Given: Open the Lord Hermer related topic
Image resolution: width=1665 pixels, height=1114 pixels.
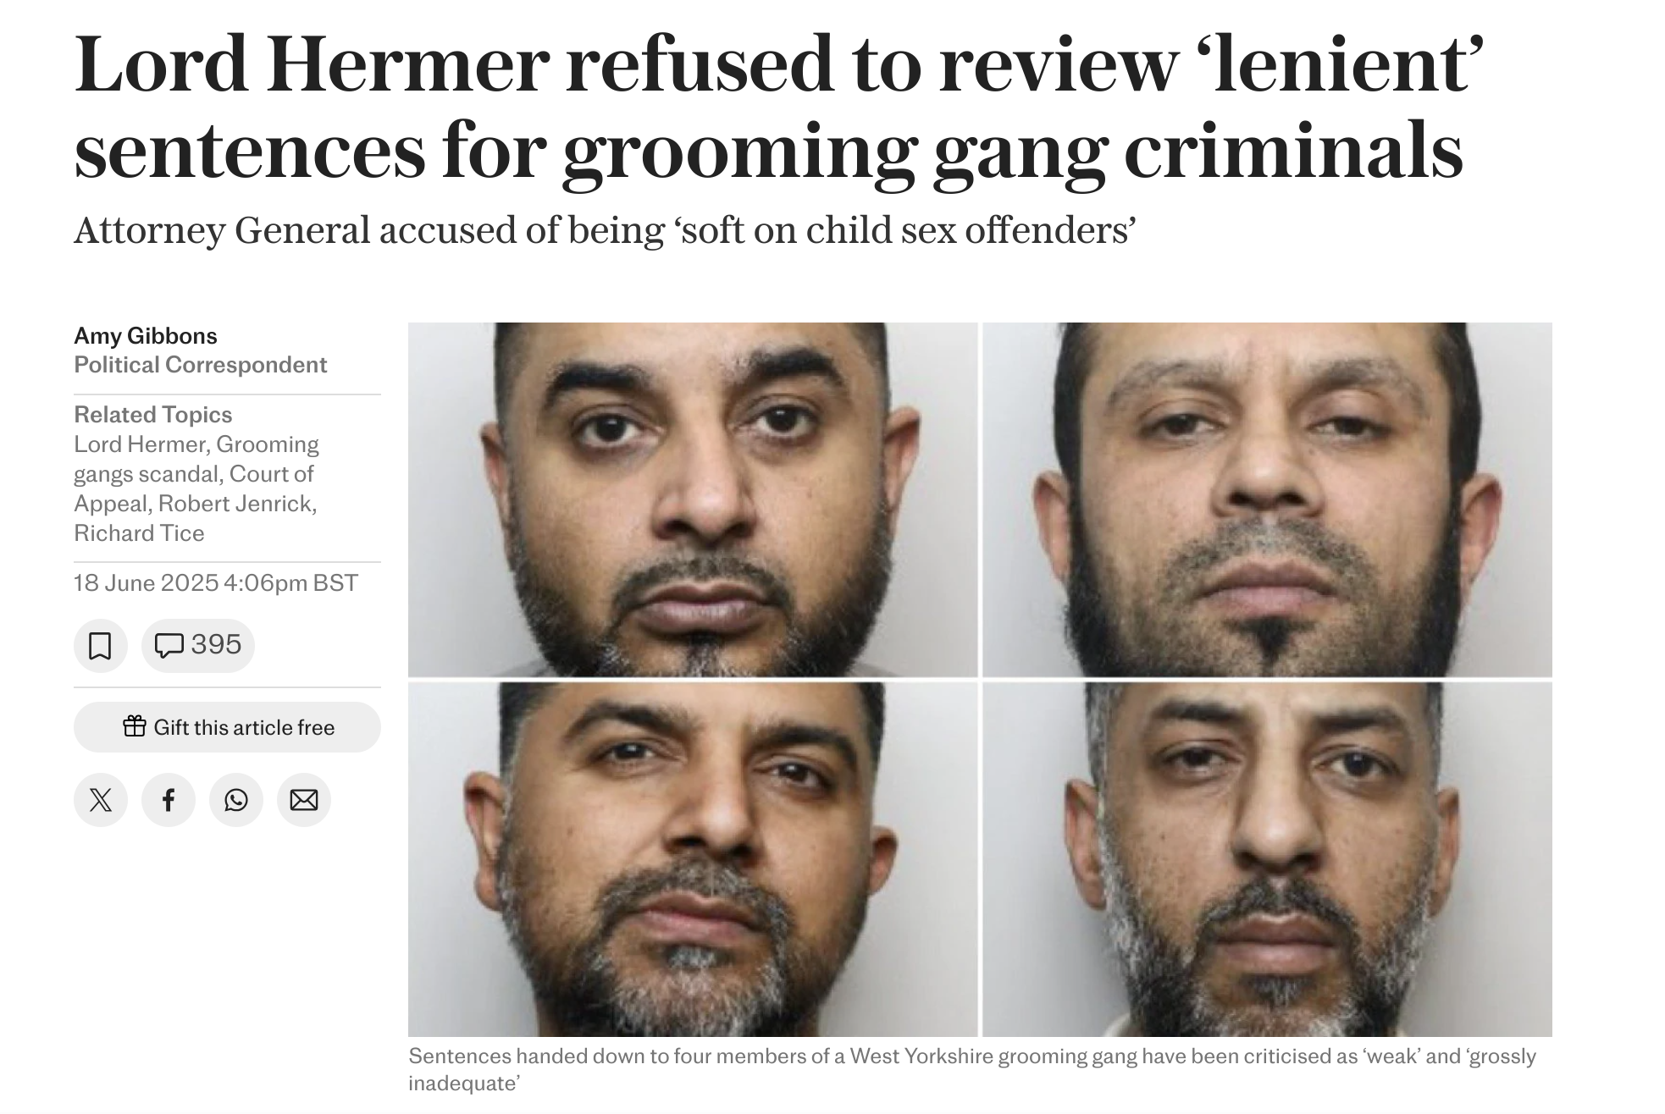Looking at the screenshot, I should click(x=141, y=444).
